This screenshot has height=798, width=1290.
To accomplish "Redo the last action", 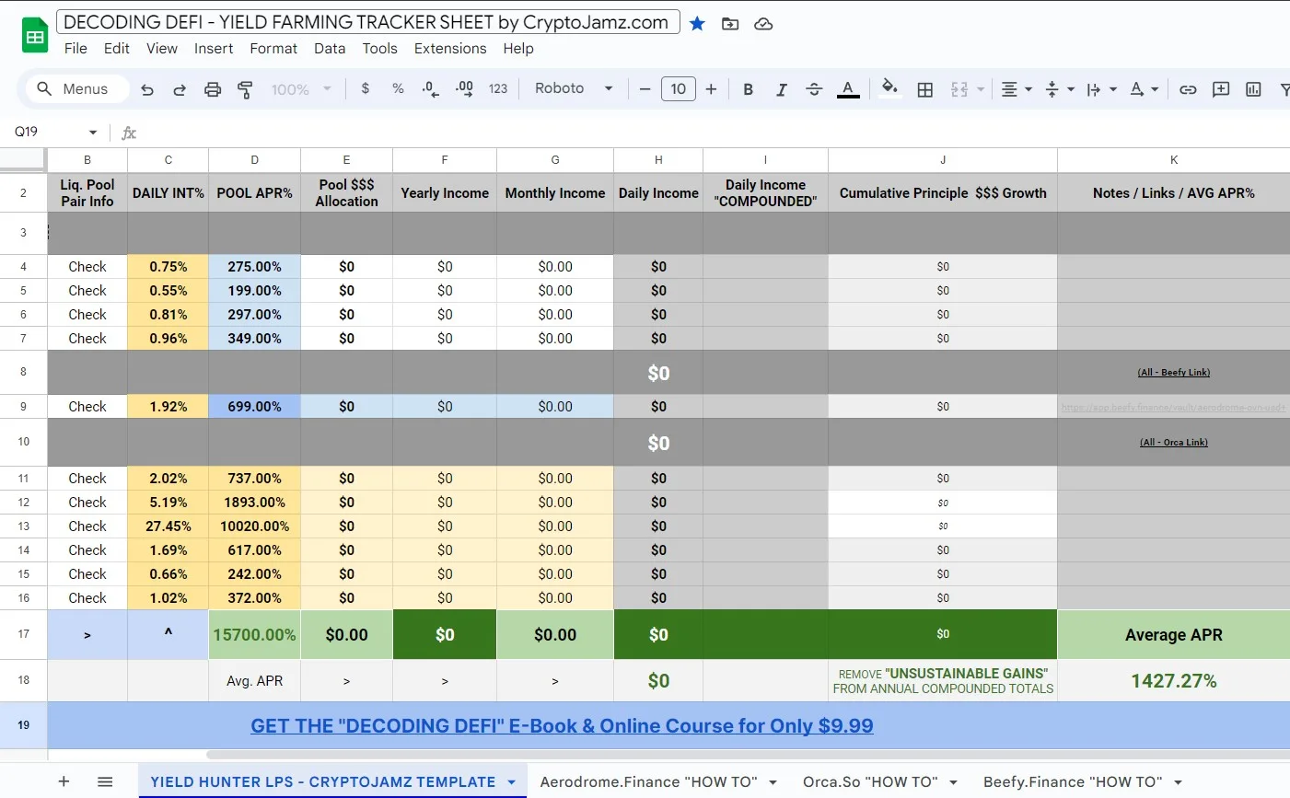I will tap(180, 89).
